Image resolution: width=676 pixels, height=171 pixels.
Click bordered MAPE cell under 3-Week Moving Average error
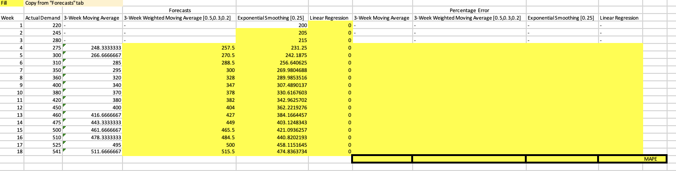coord(382,159)
